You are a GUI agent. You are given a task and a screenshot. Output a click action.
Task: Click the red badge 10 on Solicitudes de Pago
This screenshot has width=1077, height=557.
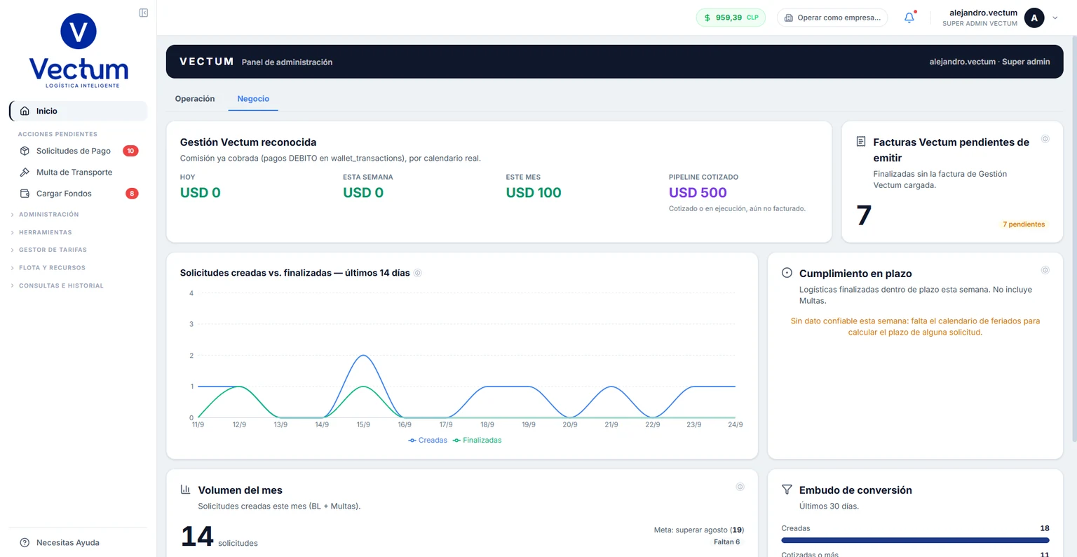point(130,151)
